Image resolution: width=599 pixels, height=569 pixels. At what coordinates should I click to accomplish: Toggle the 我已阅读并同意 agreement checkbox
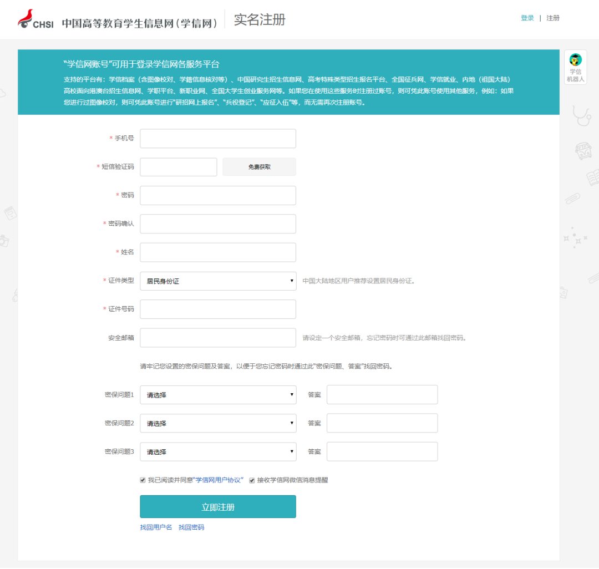[x=143, y=480]
